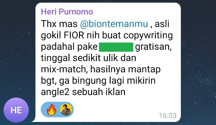Image resolution: width=216 pixels, height=125 pixels.
Task: Select the word FIOR in the message
Action: pos(74,35)
